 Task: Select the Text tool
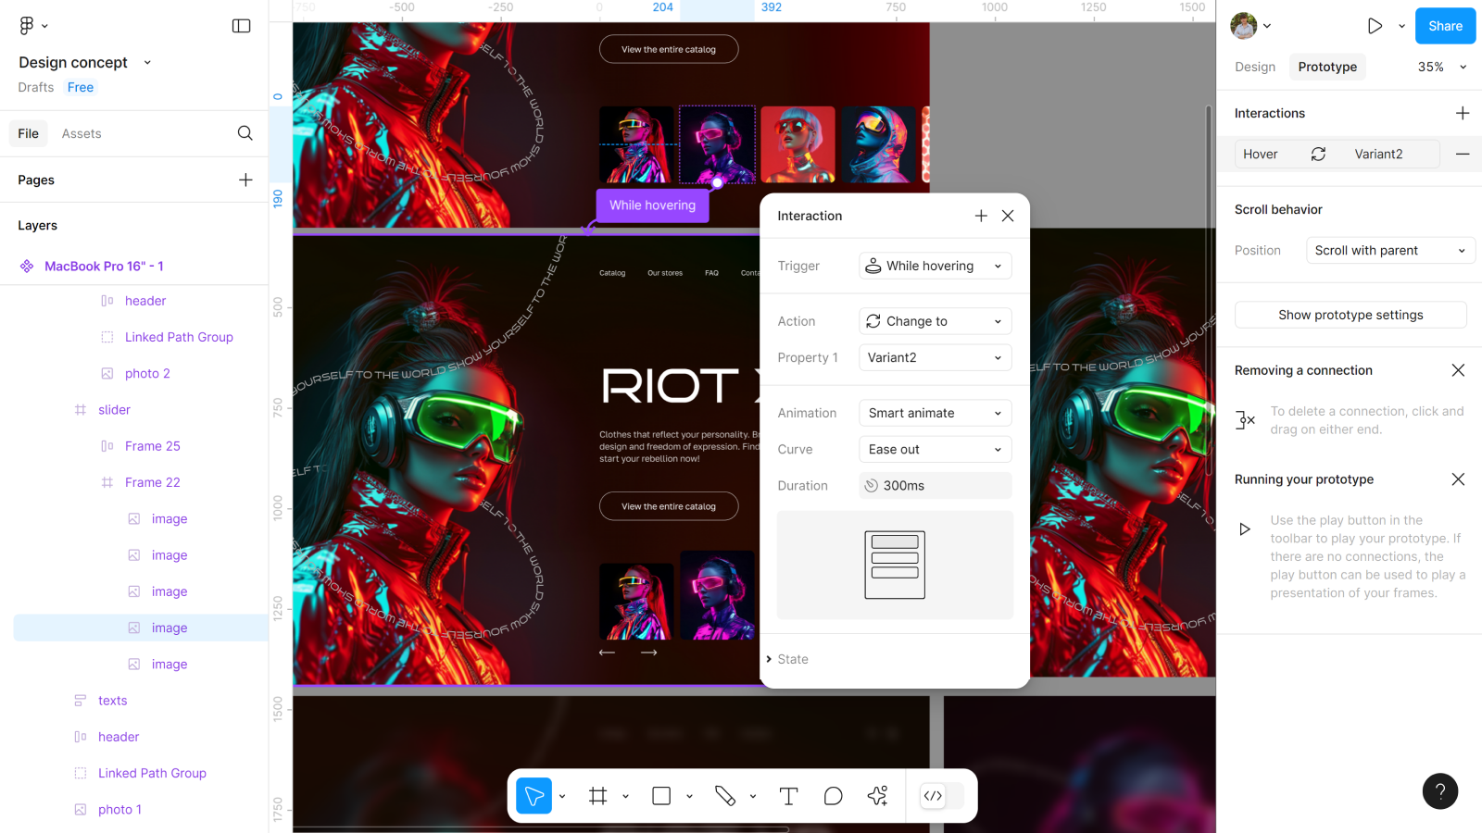click(x=788, y=796)
